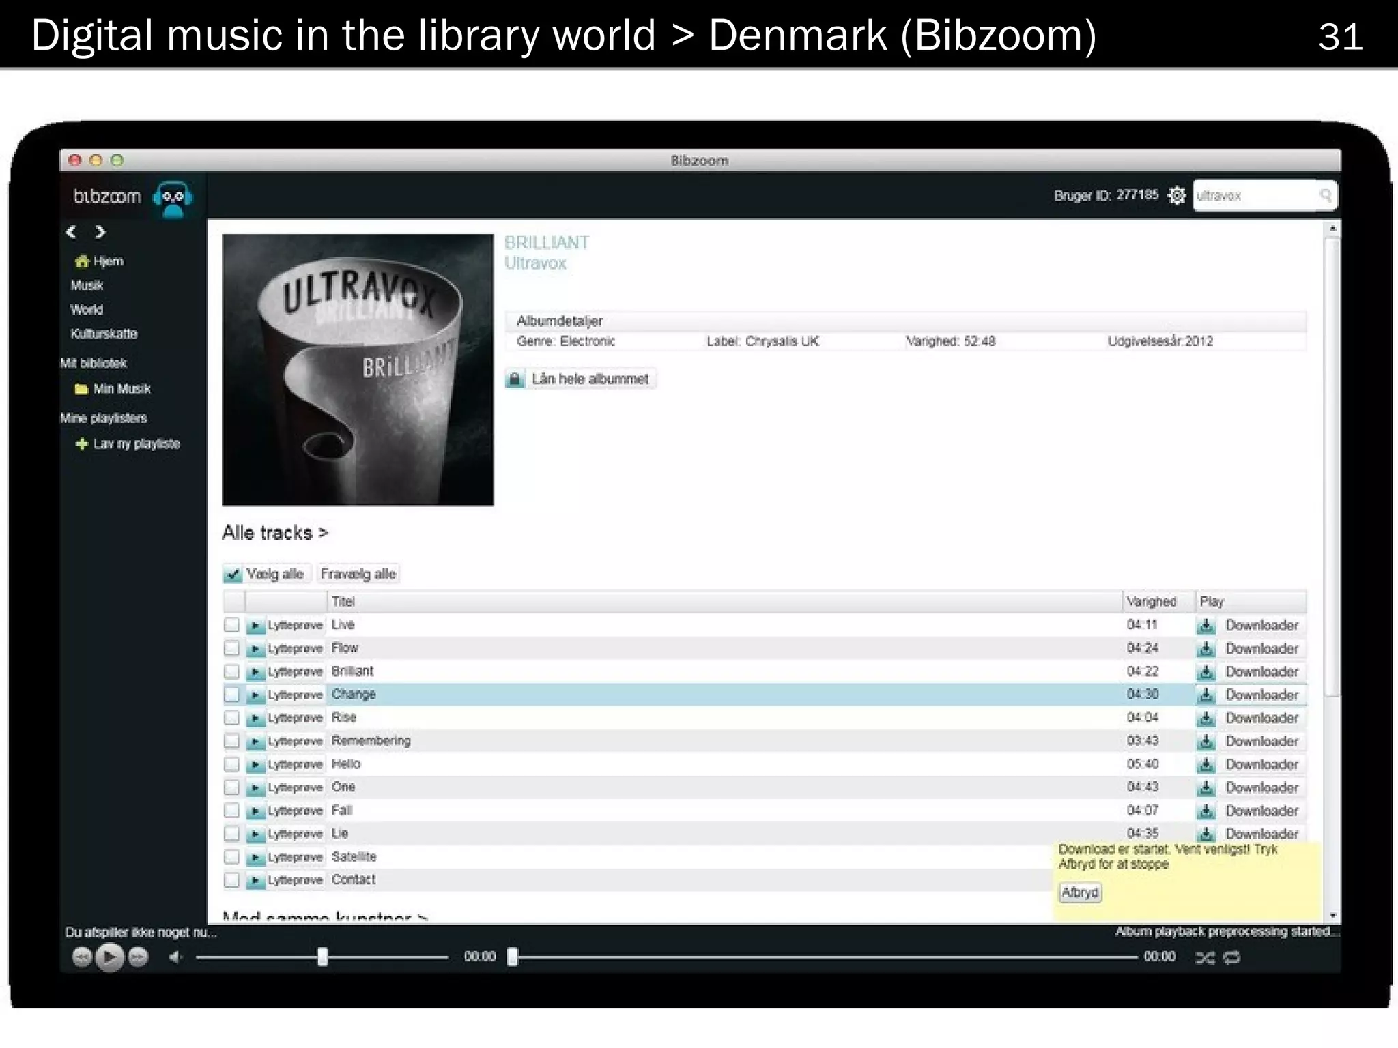Screen dimensions: 1398x1048
Task: Mute audio with the speaker icon
Action: pos(175,957)
